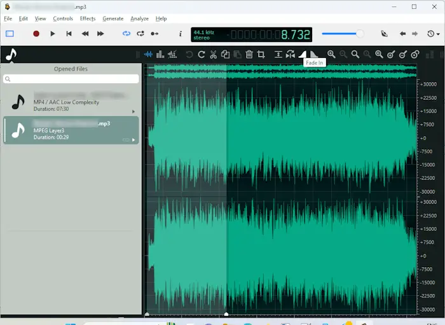Click the selection end marker on timeline
This screenshot has height=325, width=445.
226,314
